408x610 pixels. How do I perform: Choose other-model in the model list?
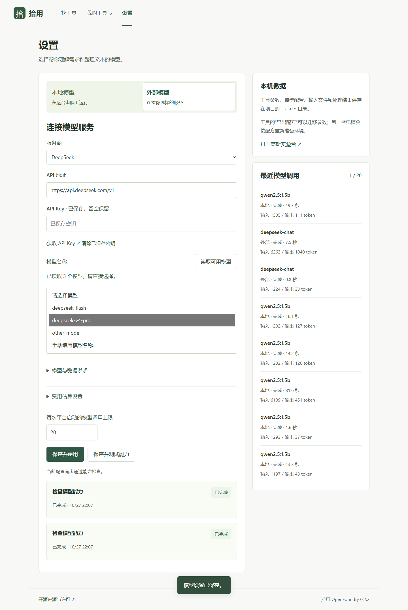[x=142, y=333]
